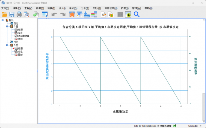The width and height of the screenshot is (206, 128).
Task: Collapse the first G图 tree node
Action: point(7,26)
